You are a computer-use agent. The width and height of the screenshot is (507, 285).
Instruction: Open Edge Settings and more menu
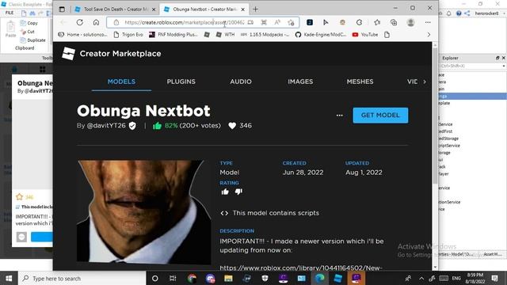428,22
